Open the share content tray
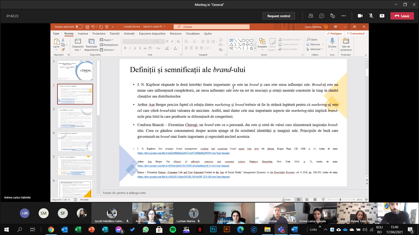 pos(382,16)
